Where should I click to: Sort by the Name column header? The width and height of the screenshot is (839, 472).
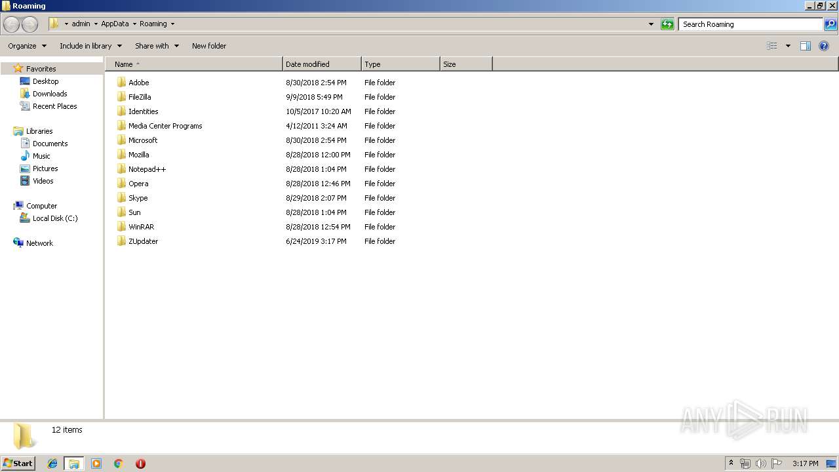(194, 64)
